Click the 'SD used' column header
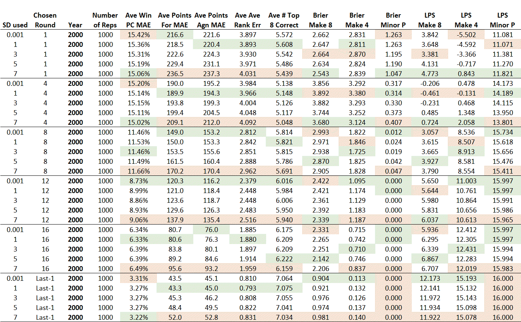This screenshot has width=521, height=322. point(15,25)
